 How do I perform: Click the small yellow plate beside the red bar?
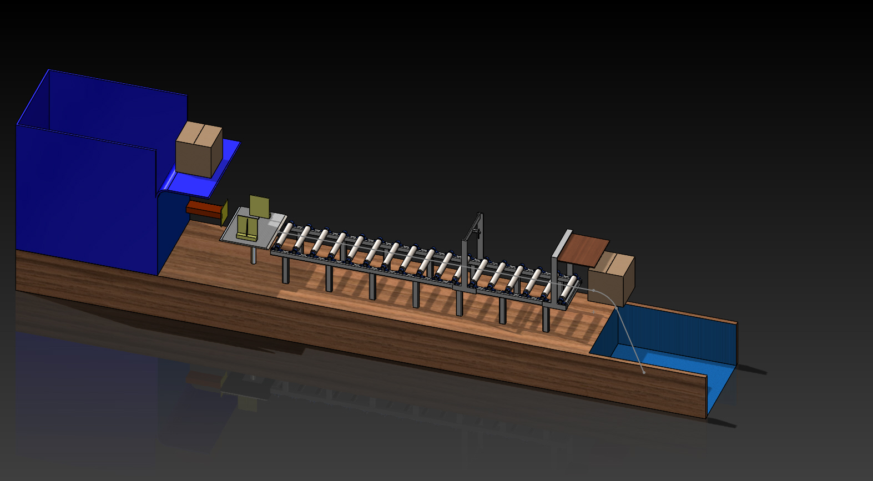pyautogui.click(x=225, y=213)
